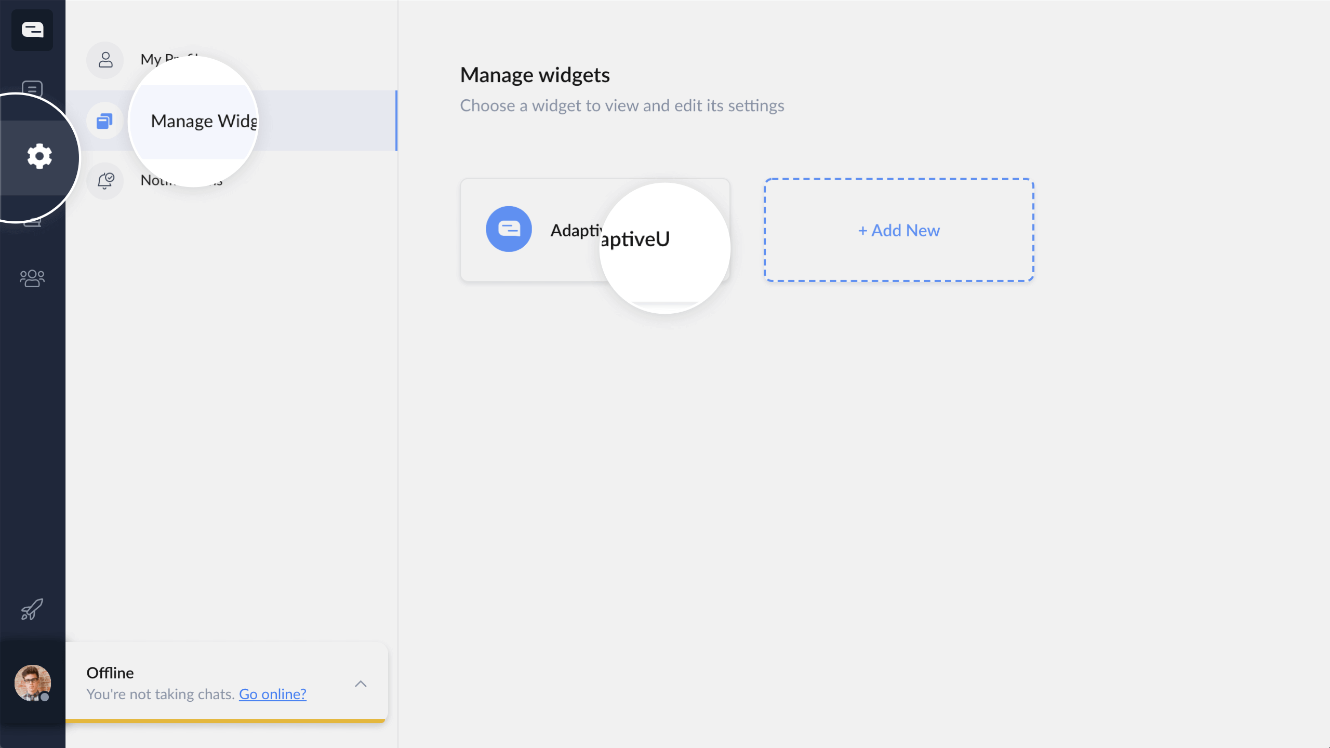This screenshot has height=748, width=1330.
Task: Select the Chats speech bubble icon in sidebar
Action: click(32, 88)
